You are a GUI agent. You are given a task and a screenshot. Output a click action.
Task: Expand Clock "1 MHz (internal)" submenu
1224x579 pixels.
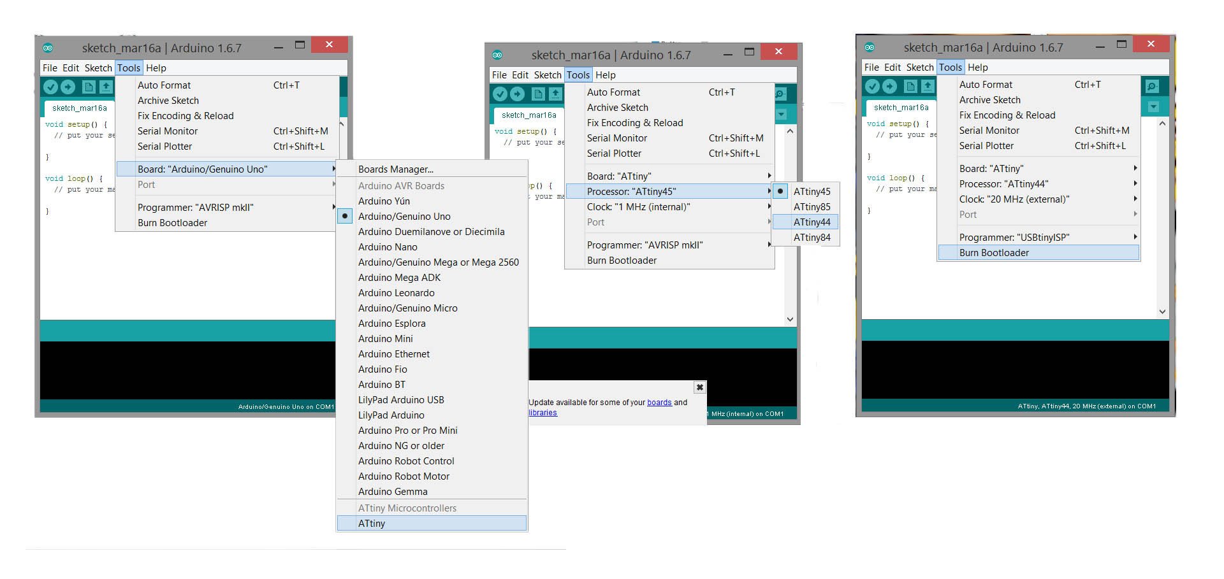click(669, 207)
